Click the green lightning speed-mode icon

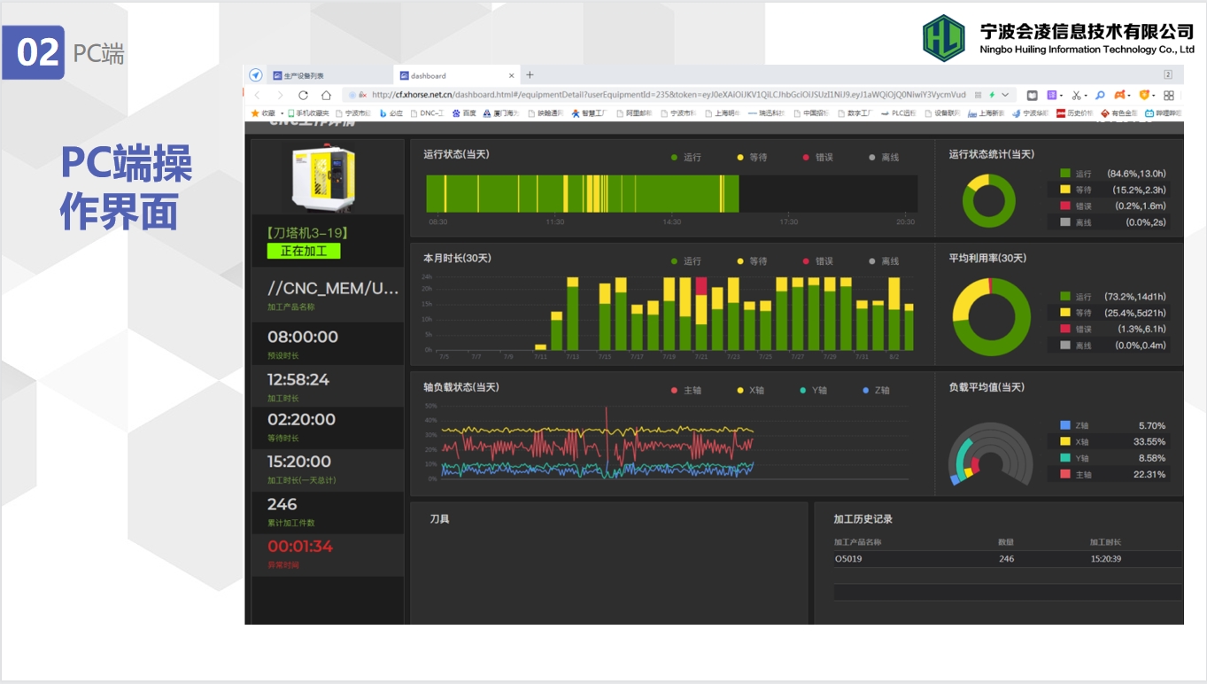click(992, 95)
